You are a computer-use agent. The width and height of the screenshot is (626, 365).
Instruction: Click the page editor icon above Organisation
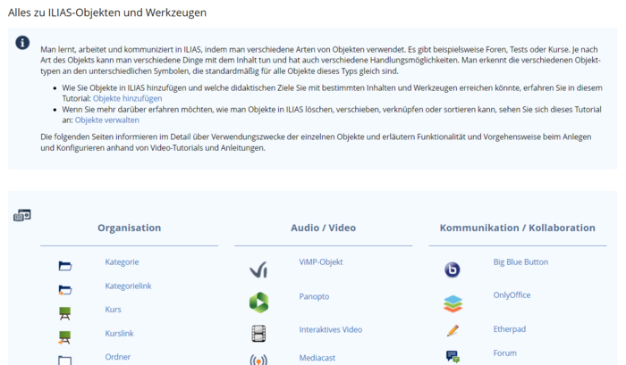click(x=22, y=215)
